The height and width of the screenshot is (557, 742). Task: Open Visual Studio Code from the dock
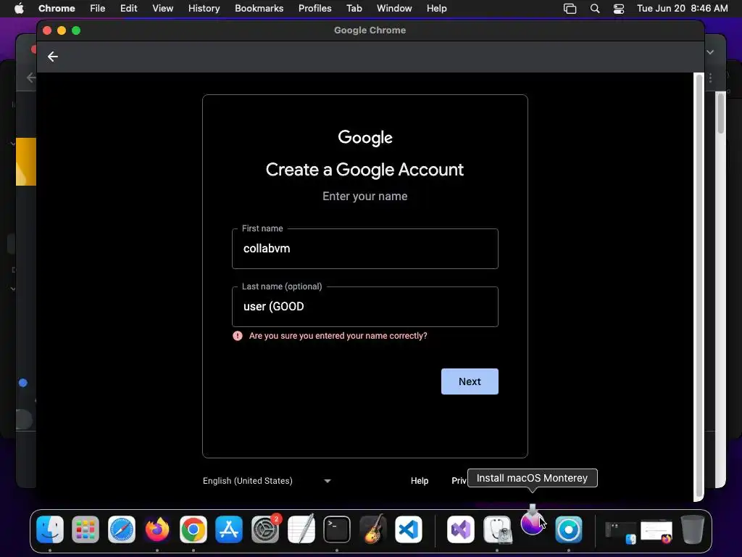pyautogui.click(x=409, y=529)
